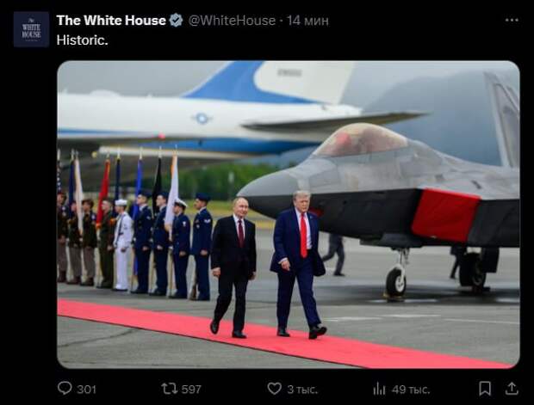Click the repost arrows icon

(170, 389)
